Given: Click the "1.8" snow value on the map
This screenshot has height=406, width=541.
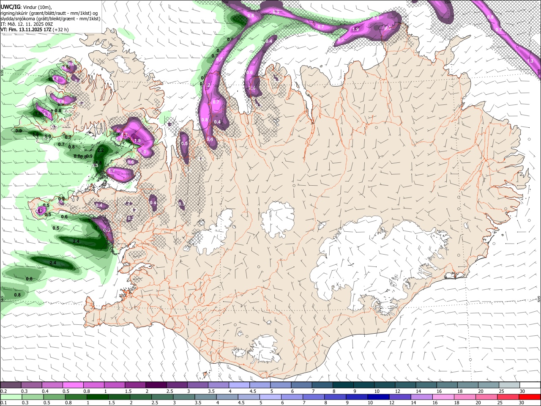Looking at the screenshot, I should click(137, 141).
